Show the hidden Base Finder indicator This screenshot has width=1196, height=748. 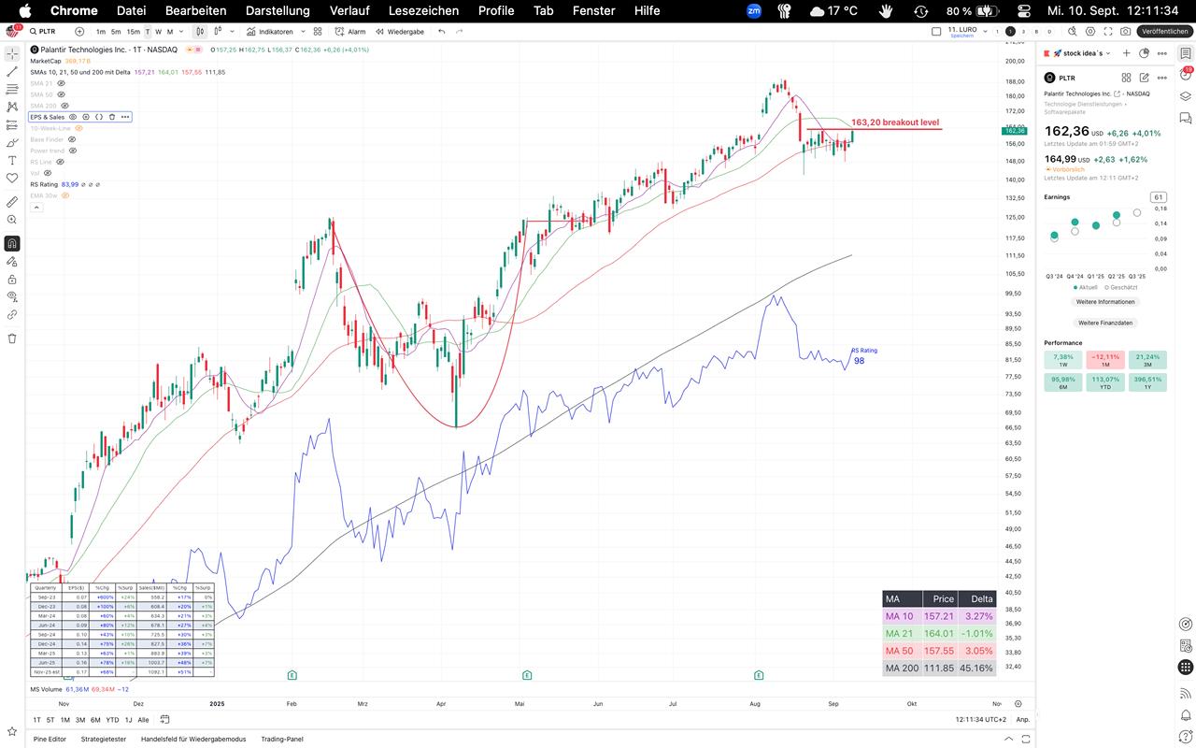click(x=72, y=139)
